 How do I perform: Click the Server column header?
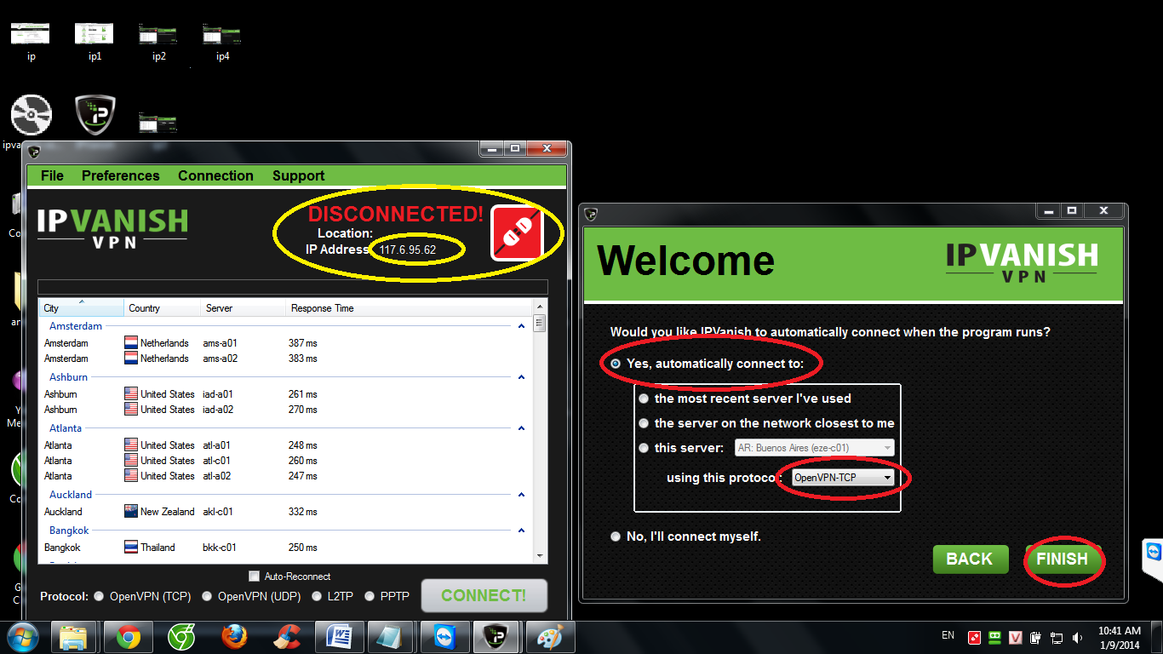coord(243,307)
